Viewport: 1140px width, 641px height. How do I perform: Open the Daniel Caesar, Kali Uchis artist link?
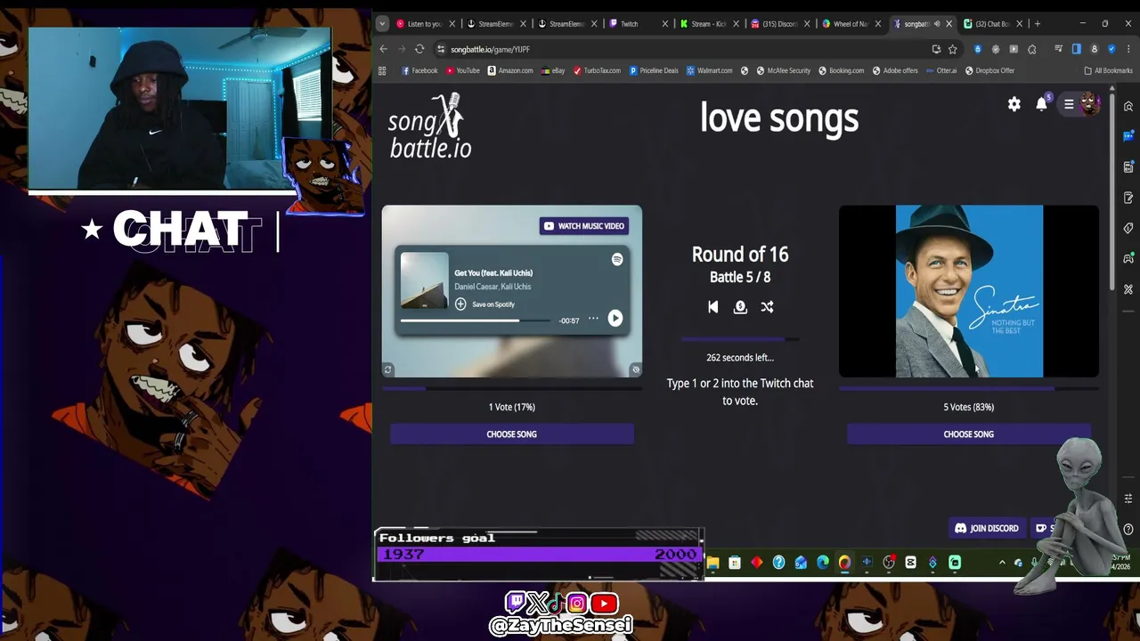click(493, 287)
